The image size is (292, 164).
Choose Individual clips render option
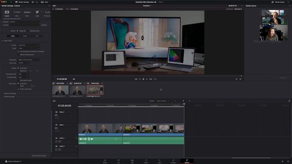pyautogui.click(x=28, y=31)
